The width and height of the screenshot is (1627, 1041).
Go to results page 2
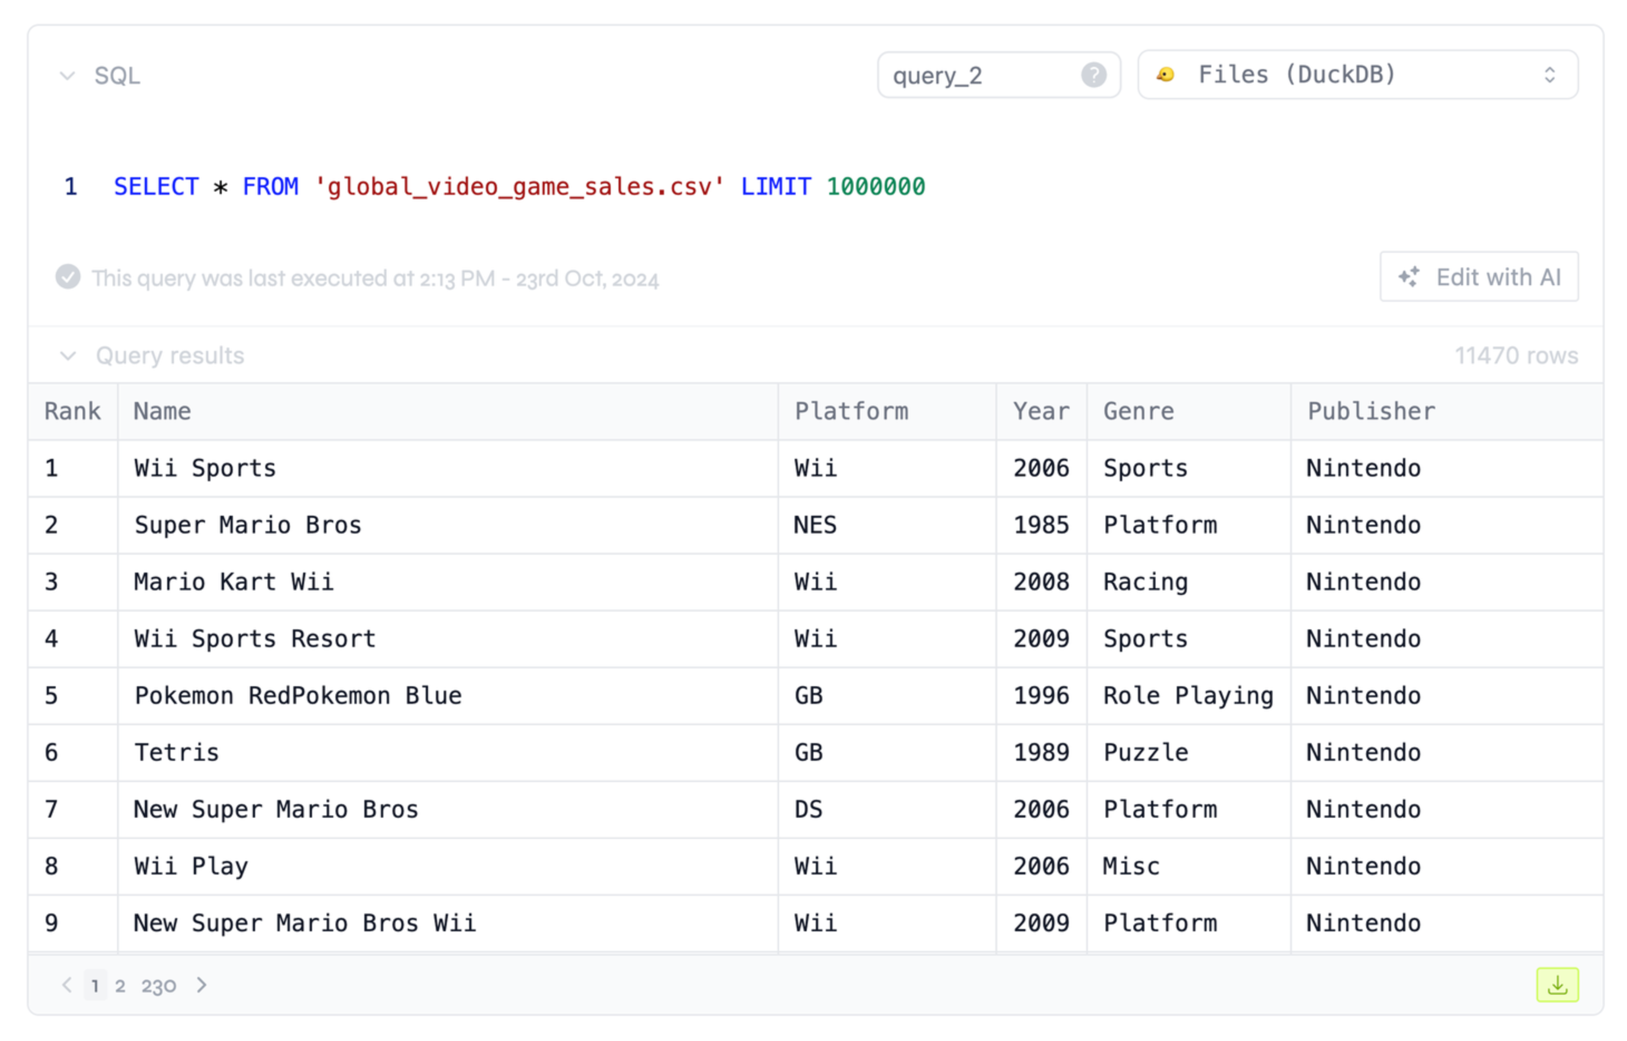120,985
